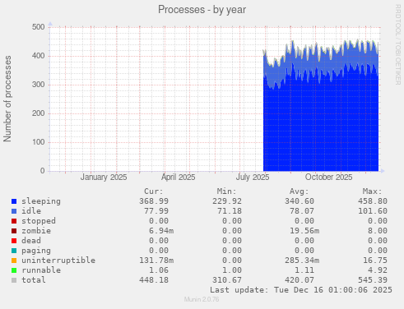The height and width of the screenshot is (309, 404).
Task: Click the paging legend color swatch
Action: [x=14, y=251]
